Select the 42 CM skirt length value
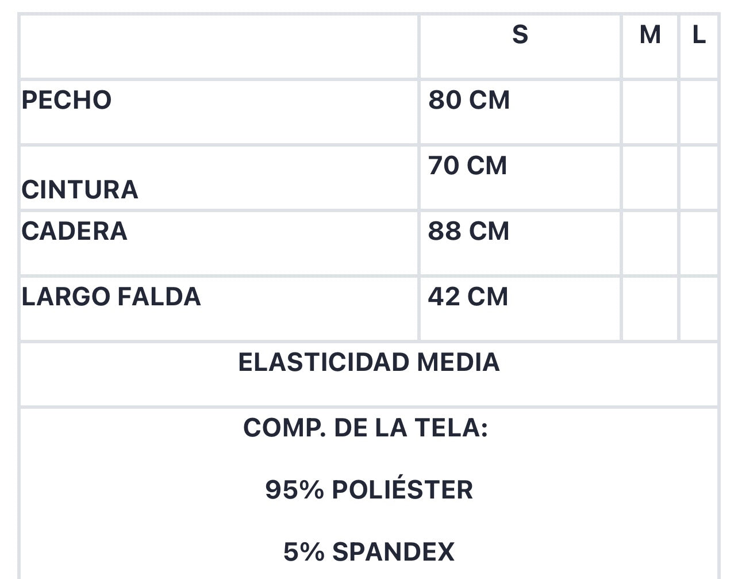This screenshot has width=738, height=579. click(x=468, y=297)
